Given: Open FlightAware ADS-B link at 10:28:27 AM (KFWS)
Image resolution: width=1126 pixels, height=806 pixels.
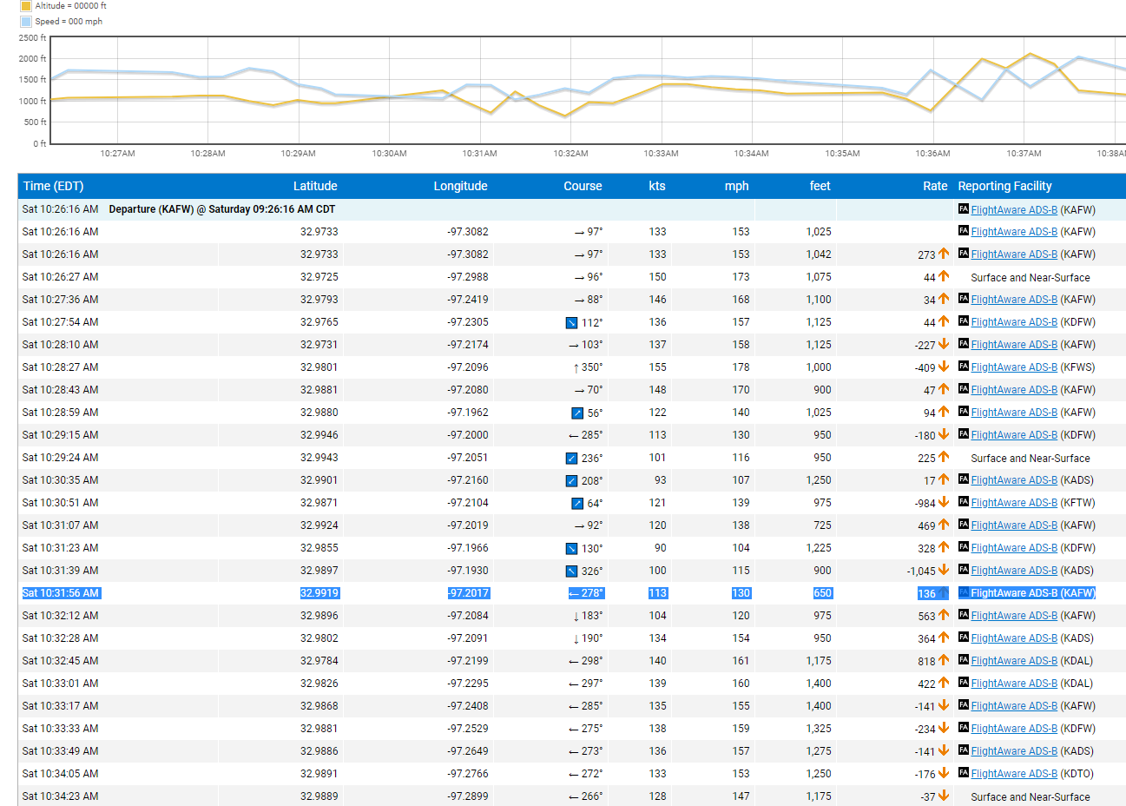Looking at the screenshot, I should [1014, 367].
